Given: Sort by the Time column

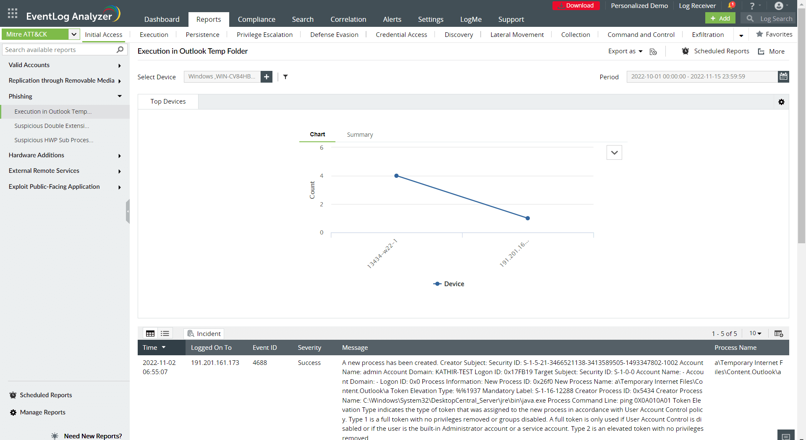Looking at the screenshot, I should click(x=154, y=347).
